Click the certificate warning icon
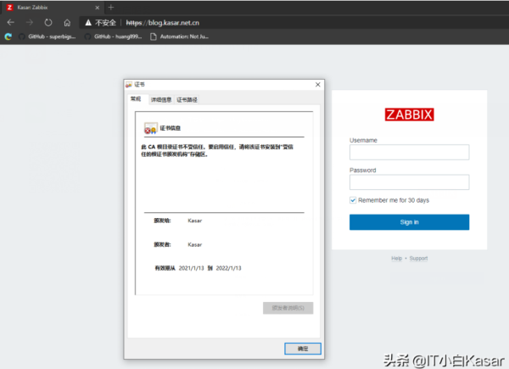The width and height of the screenshot is (509, 369). point(150,128)
